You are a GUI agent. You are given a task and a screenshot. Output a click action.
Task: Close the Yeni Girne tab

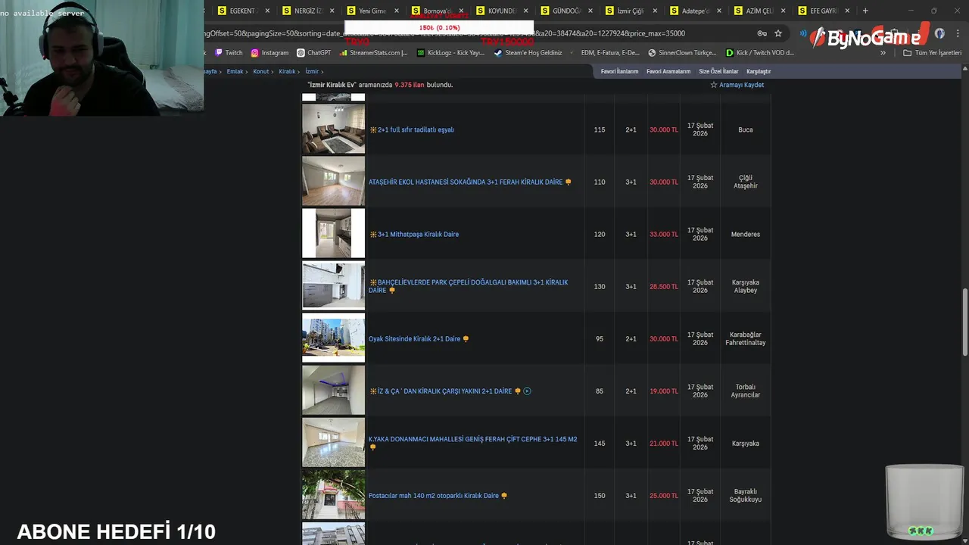pyautogui.click(x=397, y=11)
